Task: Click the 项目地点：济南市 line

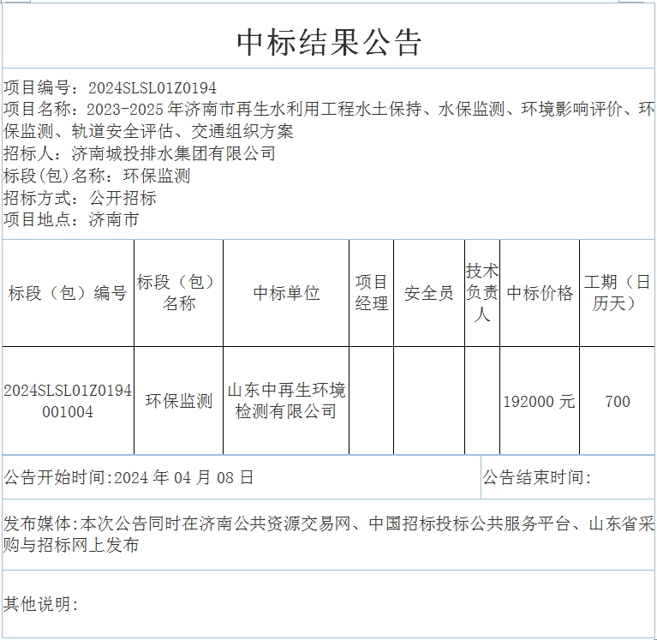Action: (x=71, y=219)
